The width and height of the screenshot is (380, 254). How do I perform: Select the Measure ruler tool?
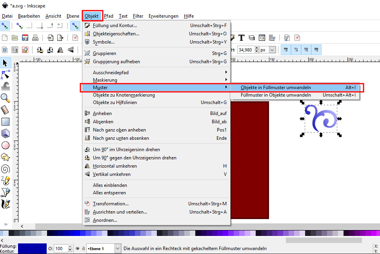tap(5, 110)
